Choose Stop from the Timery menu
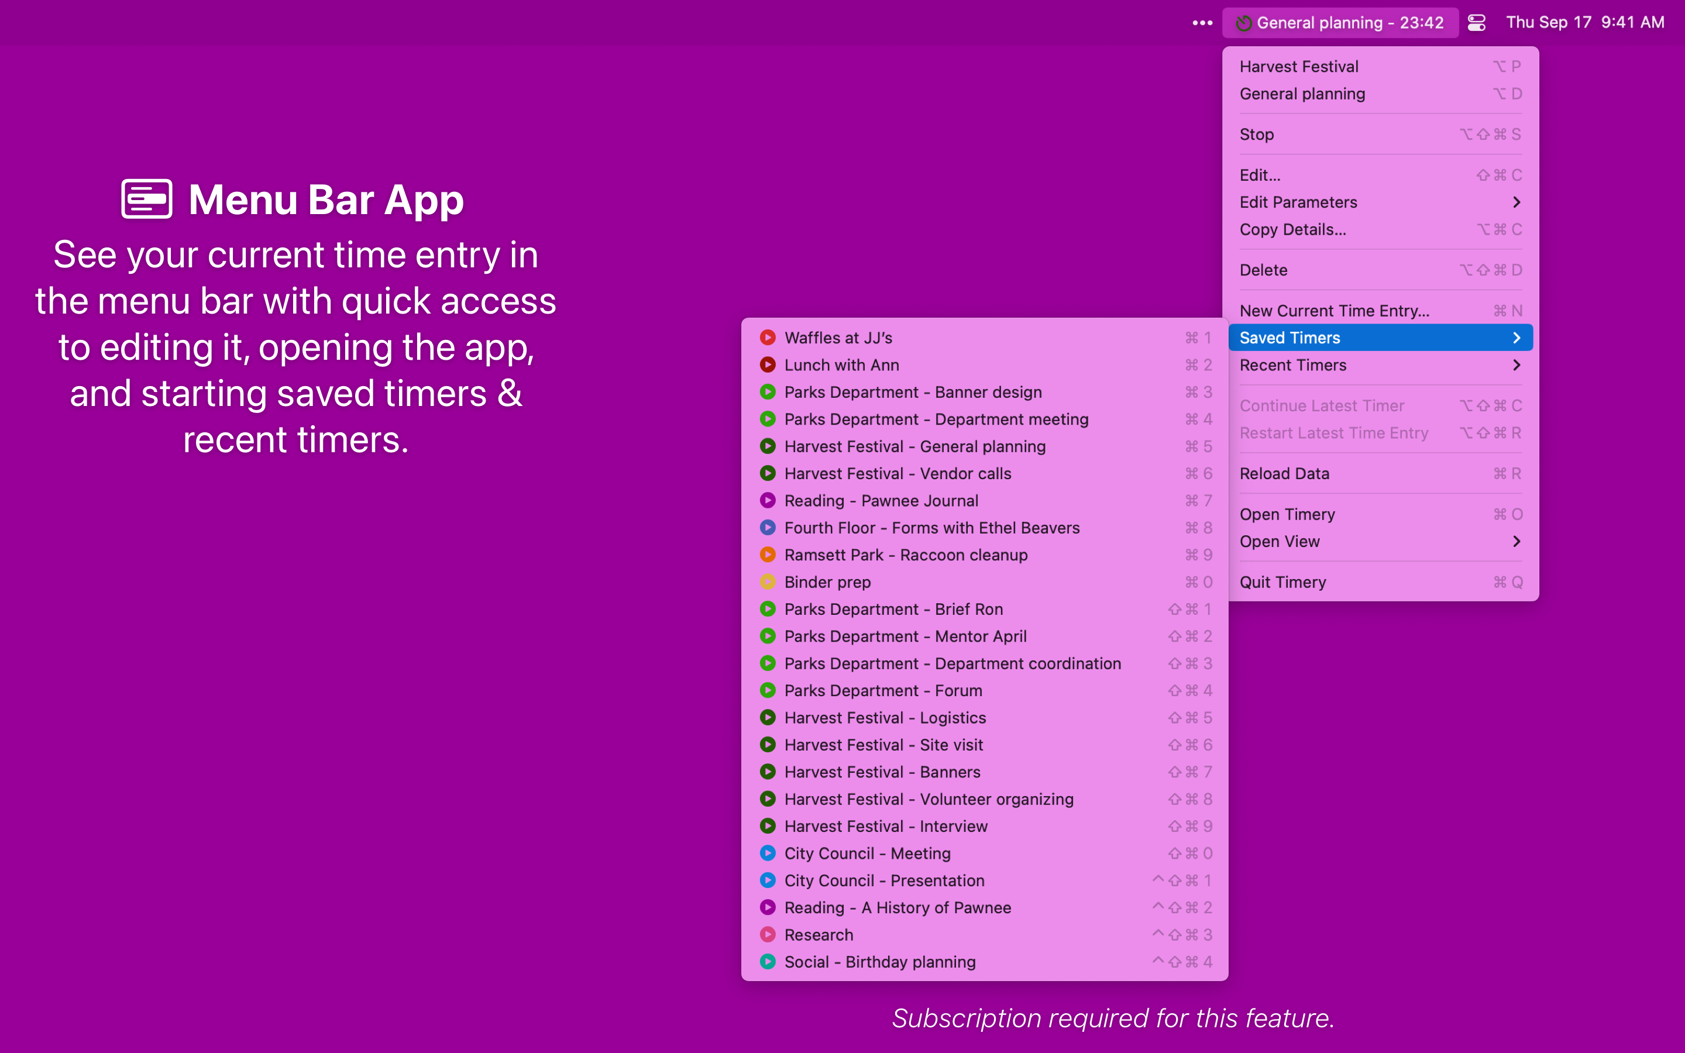1685x1053 pixels. pos(1380,135)
